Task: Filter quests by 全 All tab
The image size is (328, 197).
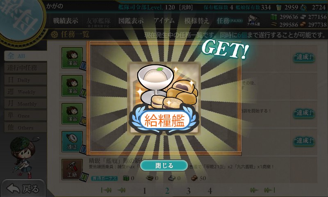Action: tap(25, 56)
